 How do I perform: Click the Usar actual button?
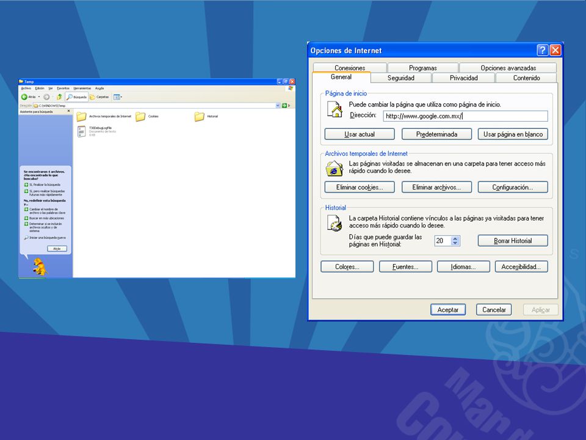tap(360, 134)
